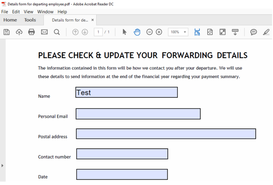Go to previous page arrow

coord(75,32)
